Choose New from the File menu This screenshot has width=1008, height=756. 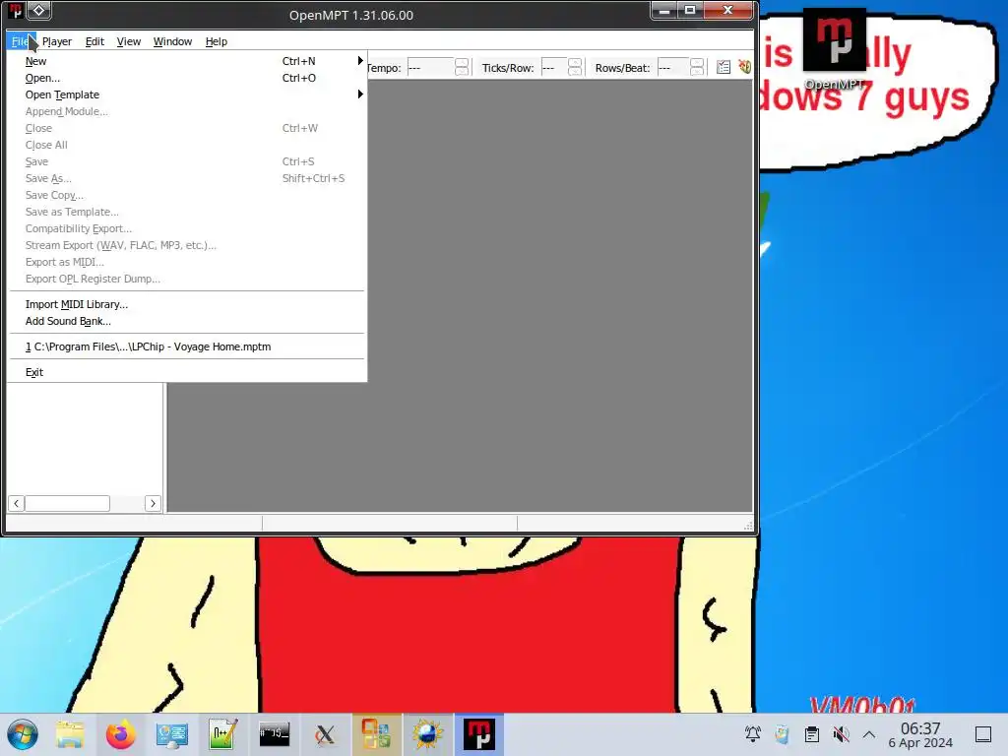(x=187, y=61)
